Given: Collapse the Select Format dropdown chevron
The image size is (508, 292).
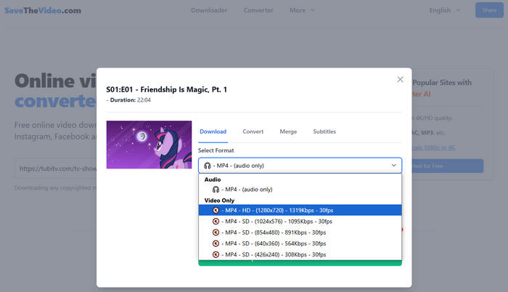Looking at the screenshot, I should pyautogui.click(x=393, y=166).
